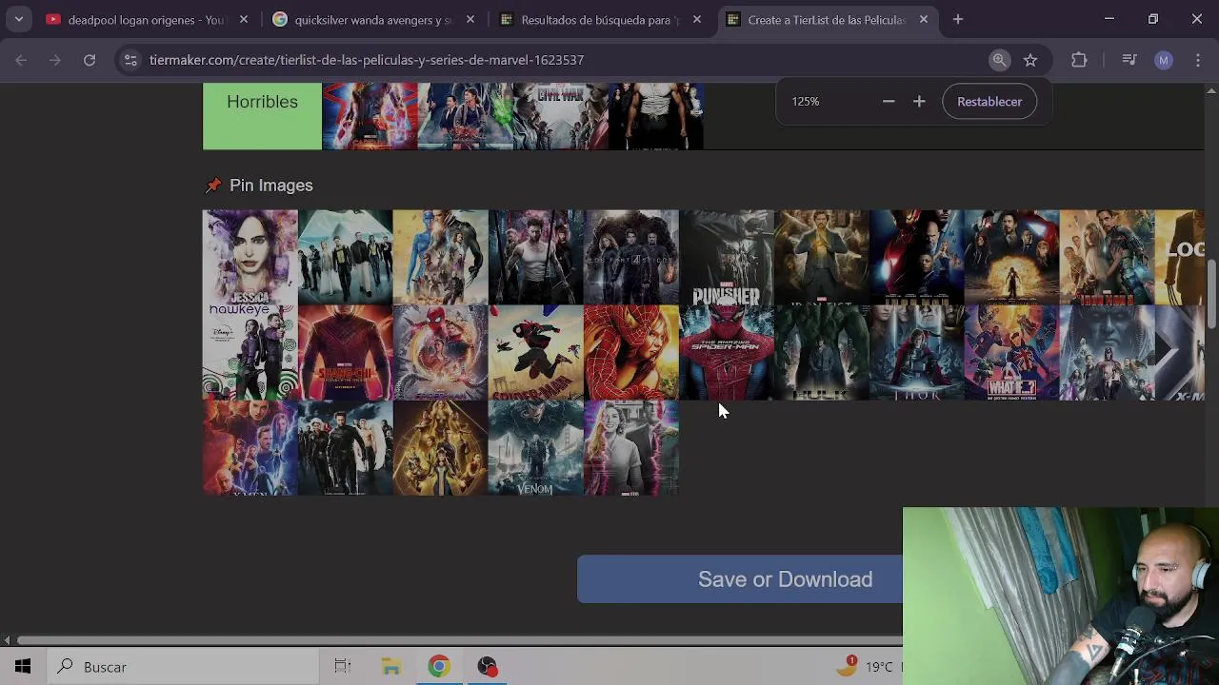Open the media control icon
1219x685 pixels.
1129,60
